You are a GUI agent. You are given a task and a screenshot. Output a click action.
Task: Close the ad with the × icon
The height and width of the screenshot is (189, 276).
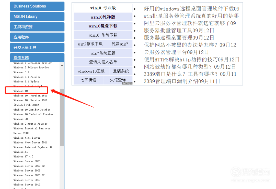131,83
